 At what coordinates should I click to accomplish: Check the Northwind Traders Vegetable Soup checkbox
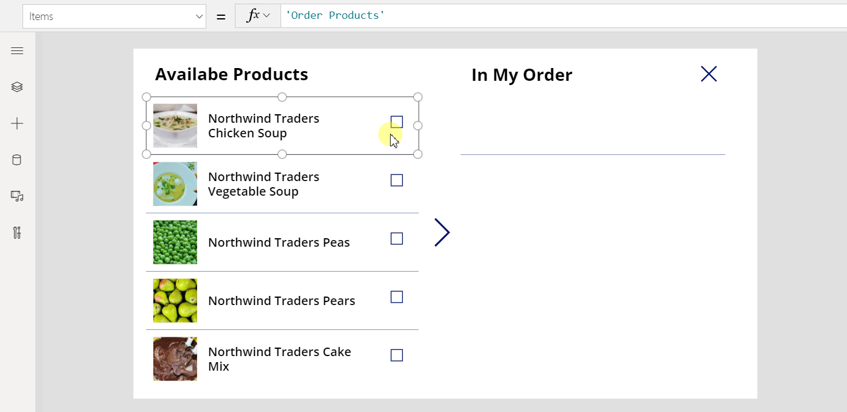pyautogui.click(x=397, y=180)
